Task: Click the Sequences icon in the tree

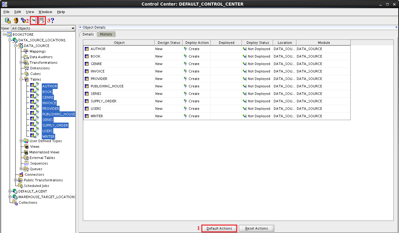Action: point(26,163)
